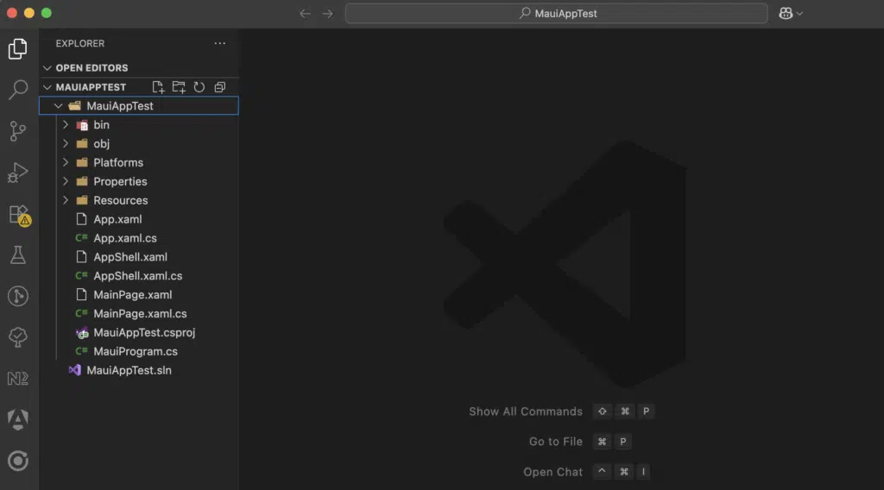Open the Run and Debug view

[18, 173]
